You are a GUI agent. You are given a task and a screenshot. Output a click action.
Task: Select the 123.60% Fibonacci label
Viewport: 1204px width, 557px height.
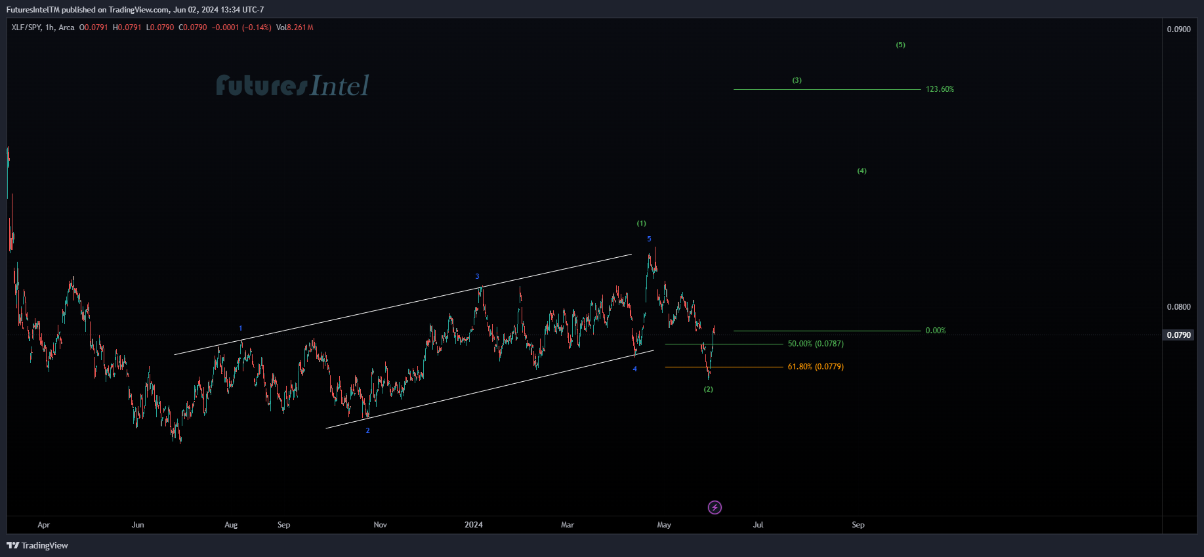[940, 89]
